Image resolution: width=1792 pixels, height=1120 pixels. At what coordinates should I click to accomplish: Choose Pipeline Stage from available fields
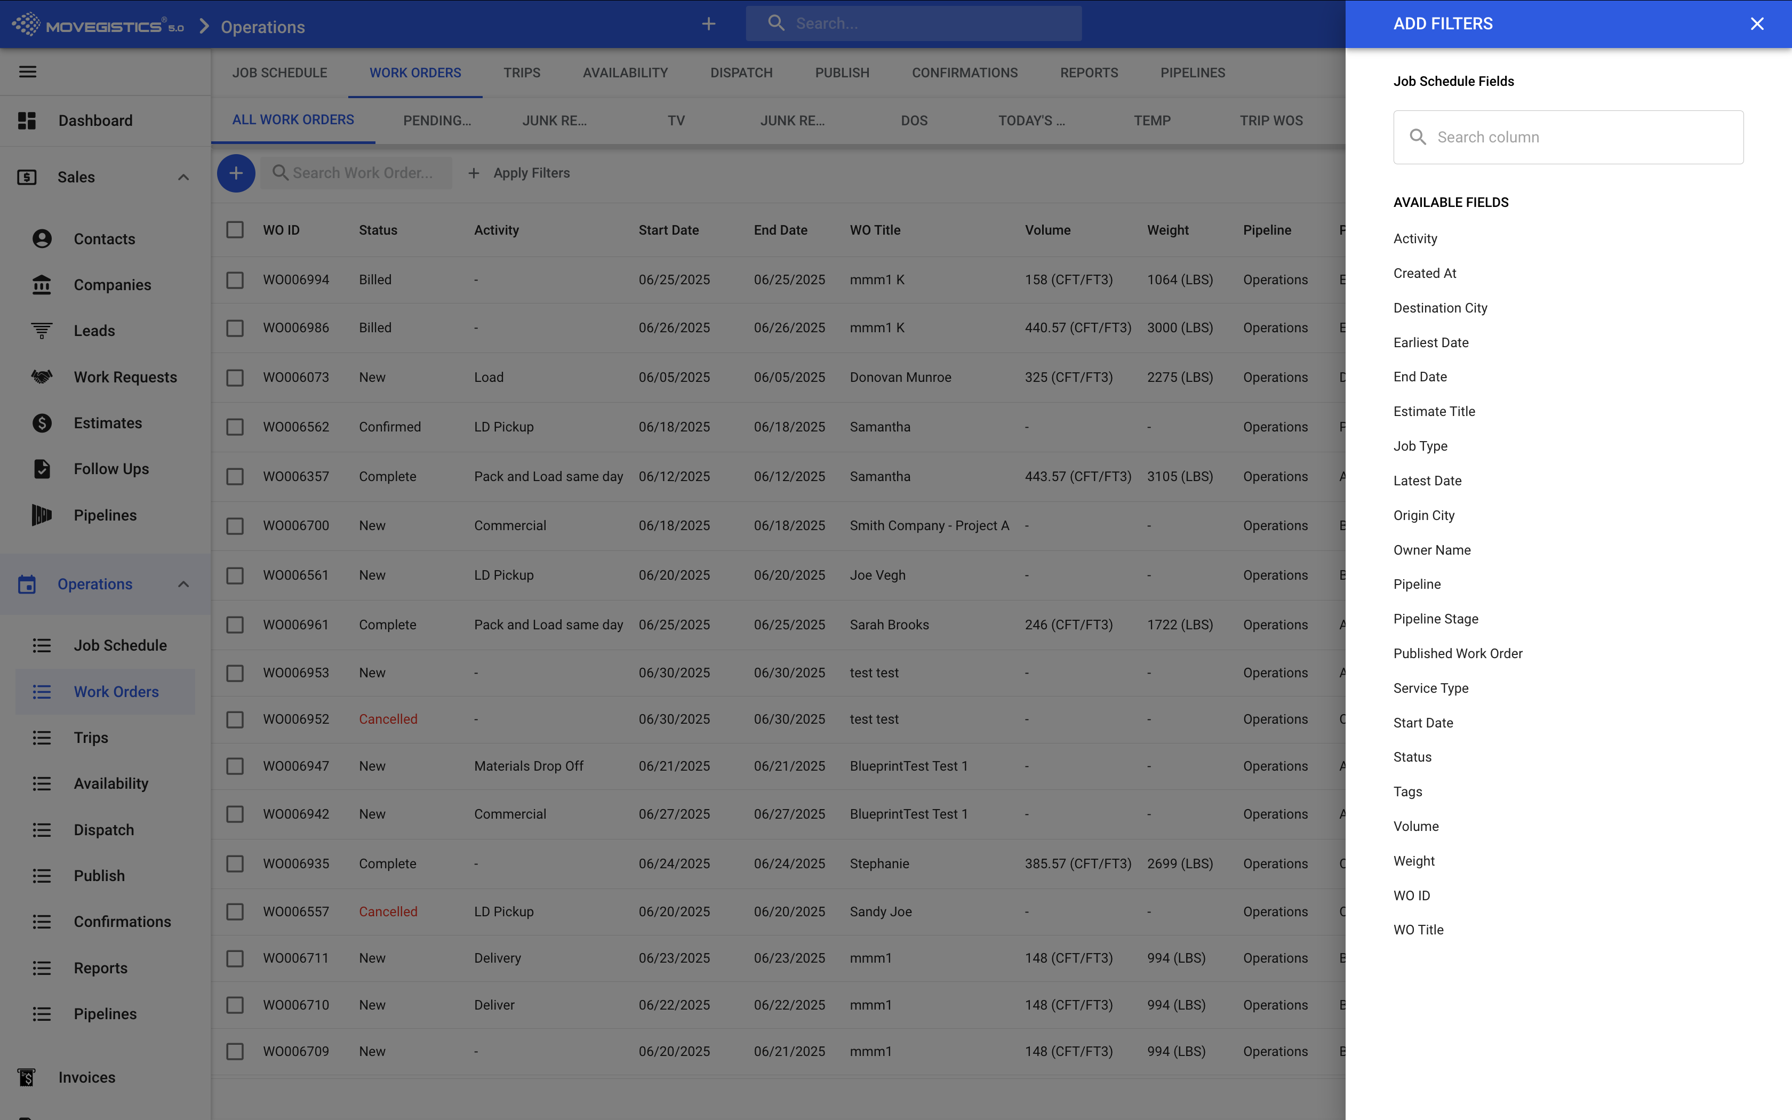click(x=1435, y=619)
